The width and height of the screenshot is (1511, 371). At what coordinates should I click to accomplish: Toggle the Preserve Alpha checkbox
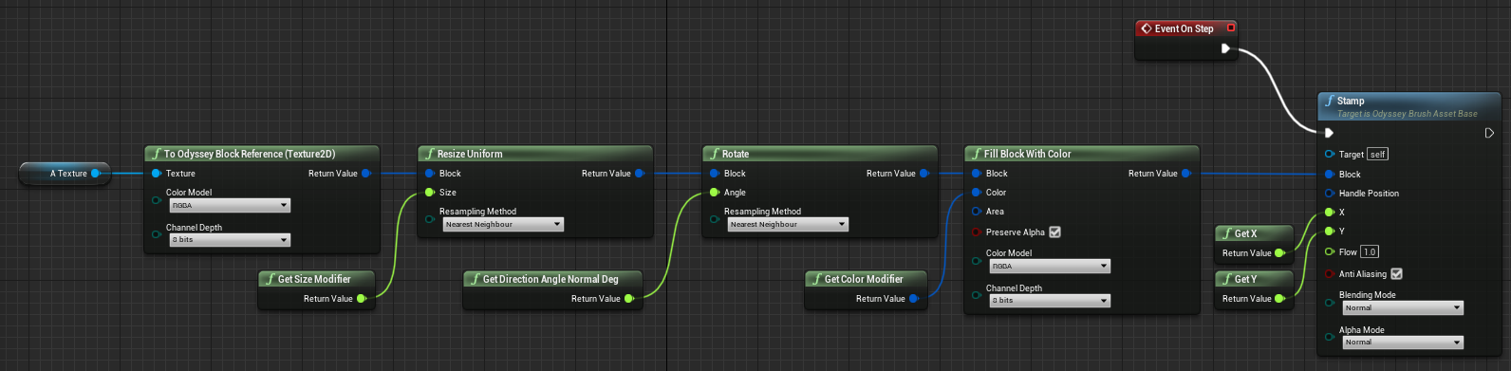click(x=1055, y=232)
